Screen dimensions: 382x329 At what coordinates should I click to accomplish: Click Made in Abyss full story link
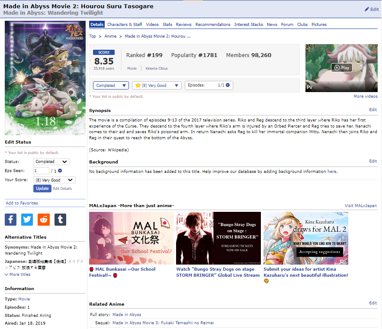pyautogui.click(x=127, y=315)
